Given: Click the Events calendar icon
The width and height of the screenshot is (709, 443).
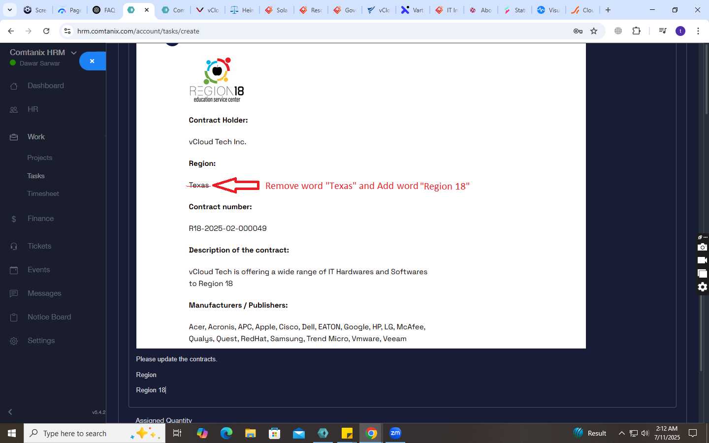Looking at the screenshot, I should pyautogui.click(x=14, y=270).
